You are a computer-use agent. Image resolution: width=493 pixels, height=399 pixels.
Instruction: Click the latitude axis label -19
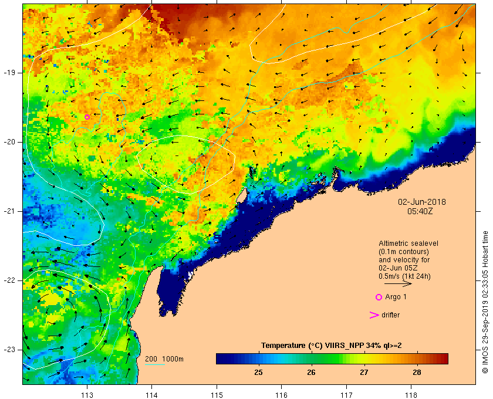click(9, 73)
